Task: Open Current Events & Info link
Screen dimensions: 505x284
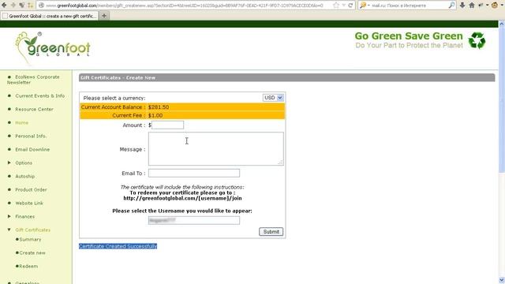Action: click(x=40, y=96)
